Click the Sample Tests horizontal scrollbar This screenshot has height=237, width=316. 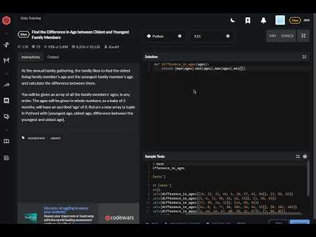click(x=244, y=213)
